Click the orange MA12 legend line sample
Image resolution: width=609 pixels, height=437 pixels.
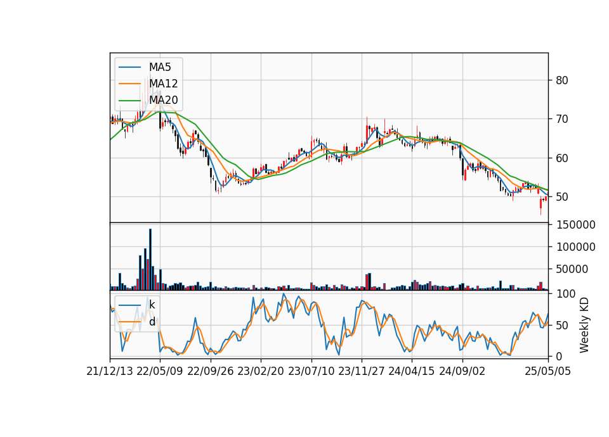129,84
